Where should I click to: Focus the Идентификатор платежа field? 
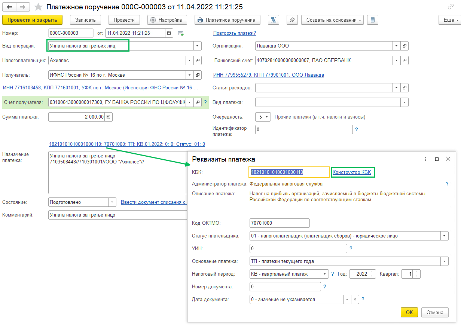304,130
